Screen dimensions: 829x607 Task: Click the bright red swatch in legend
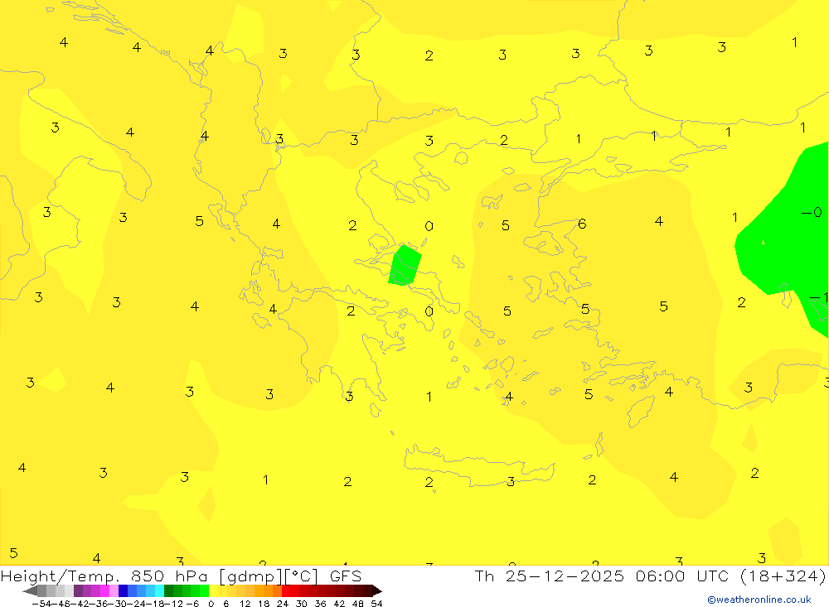[286, 590]
